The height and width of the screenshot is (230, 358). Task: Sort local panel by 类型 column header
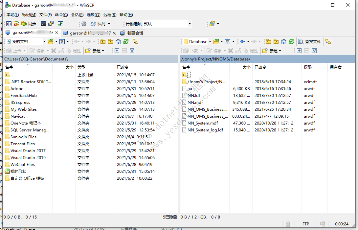tap(95, 67)
